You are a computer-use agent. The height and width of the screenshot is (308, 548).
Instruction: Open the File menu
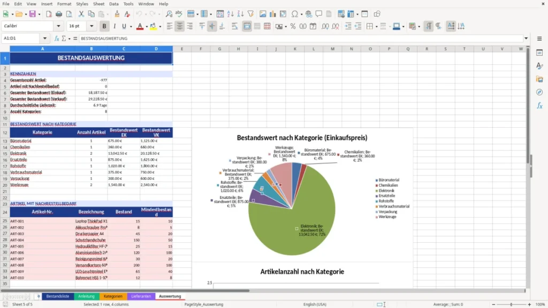[6, 4]
